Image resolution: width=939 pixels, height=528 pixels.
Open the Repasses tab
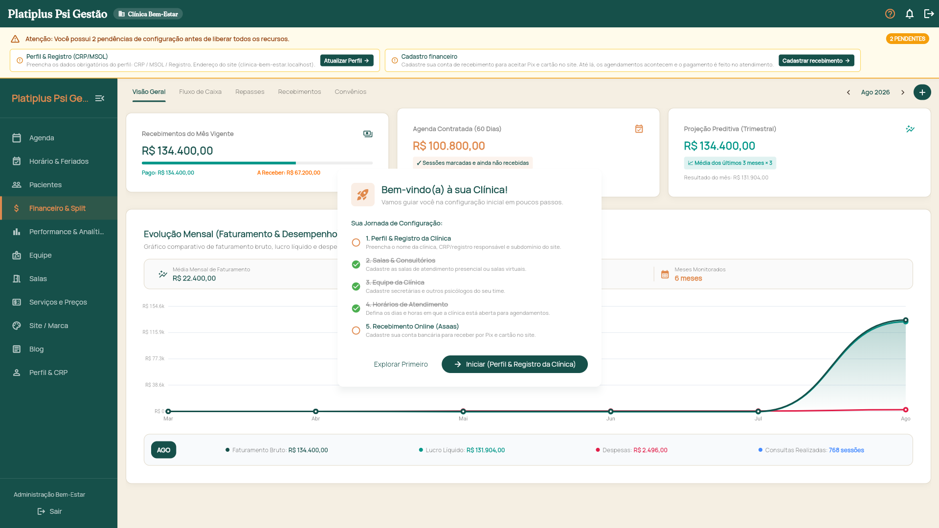coord(249,92)
